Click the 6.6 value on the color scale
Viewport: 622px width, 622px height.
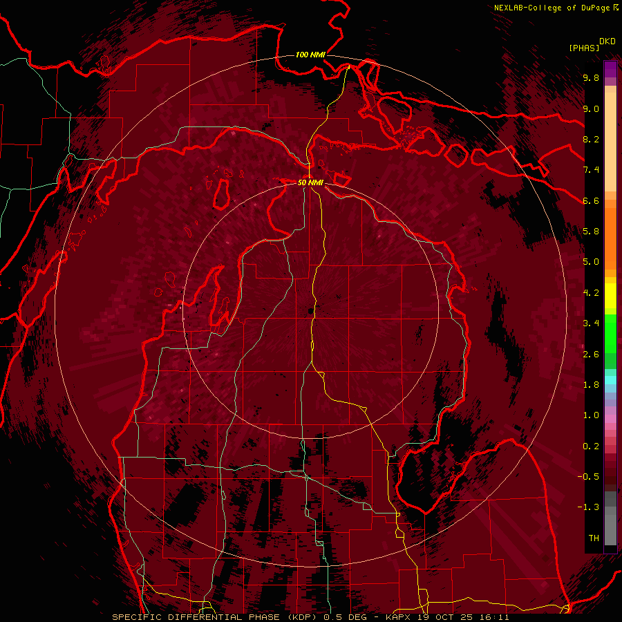(591, 200)
